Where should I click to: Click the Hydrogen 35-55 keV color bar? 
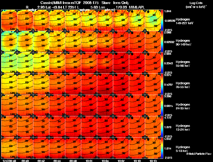[x=162, y=84]
